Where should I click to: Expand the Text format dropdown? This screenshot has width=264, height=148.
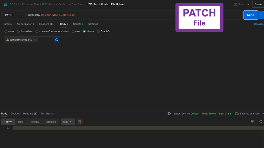(x=68, y=122)
